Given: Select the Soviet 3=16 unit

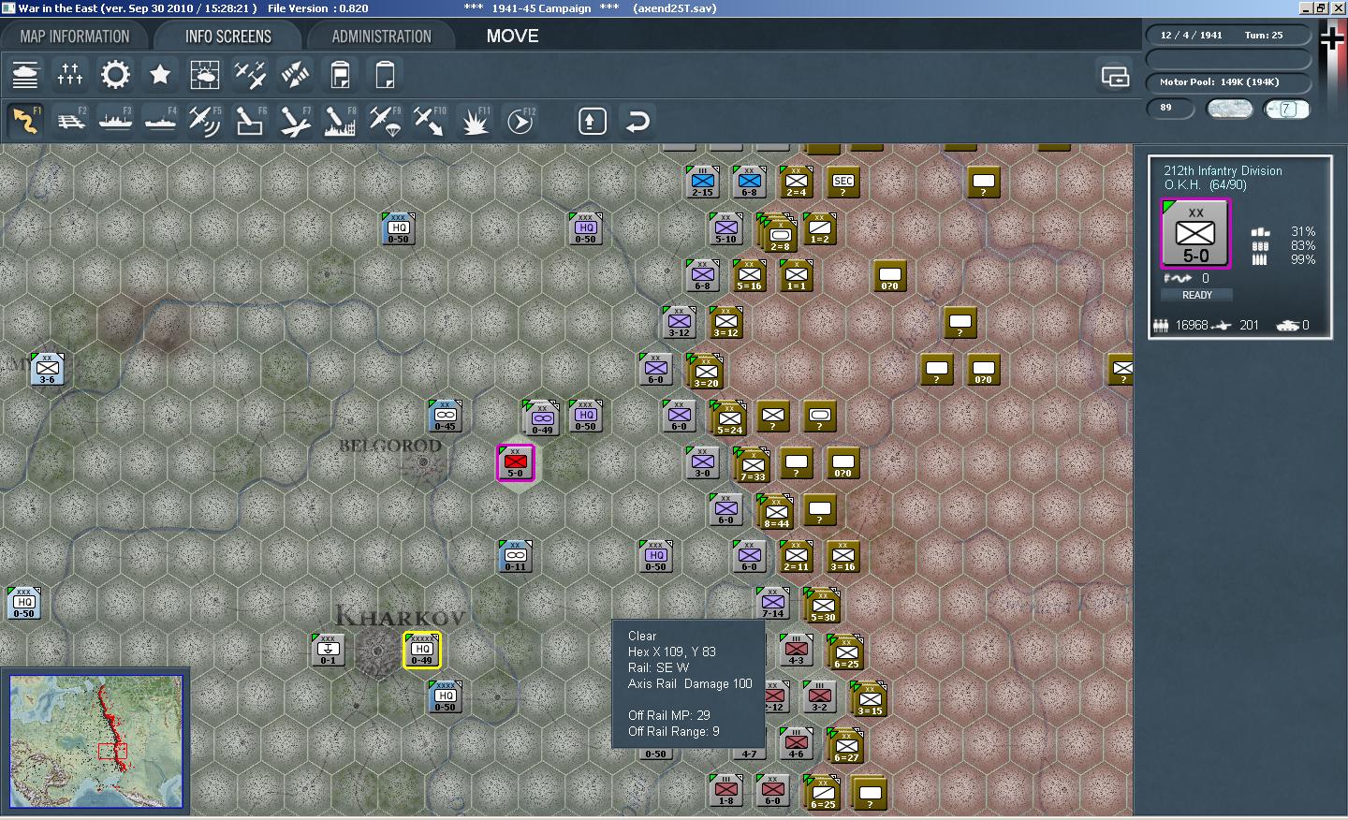Looking at the screenshot, I should pos(842,556).
